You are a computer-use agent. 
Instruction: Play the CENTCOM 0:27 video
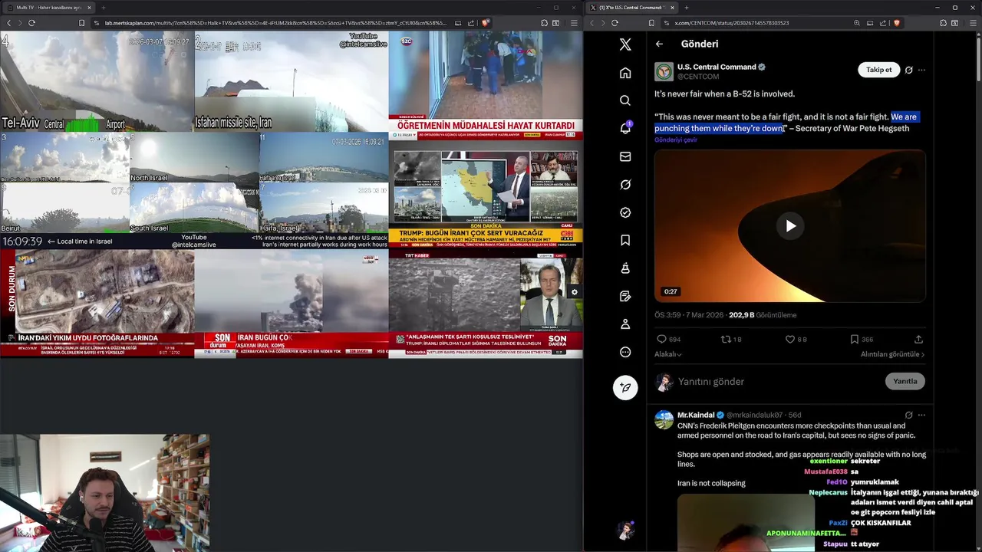(790, 225)
